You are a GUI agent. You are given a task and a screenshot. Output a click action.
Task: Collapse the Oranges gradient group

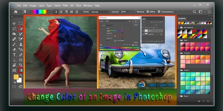coord(179,53)
